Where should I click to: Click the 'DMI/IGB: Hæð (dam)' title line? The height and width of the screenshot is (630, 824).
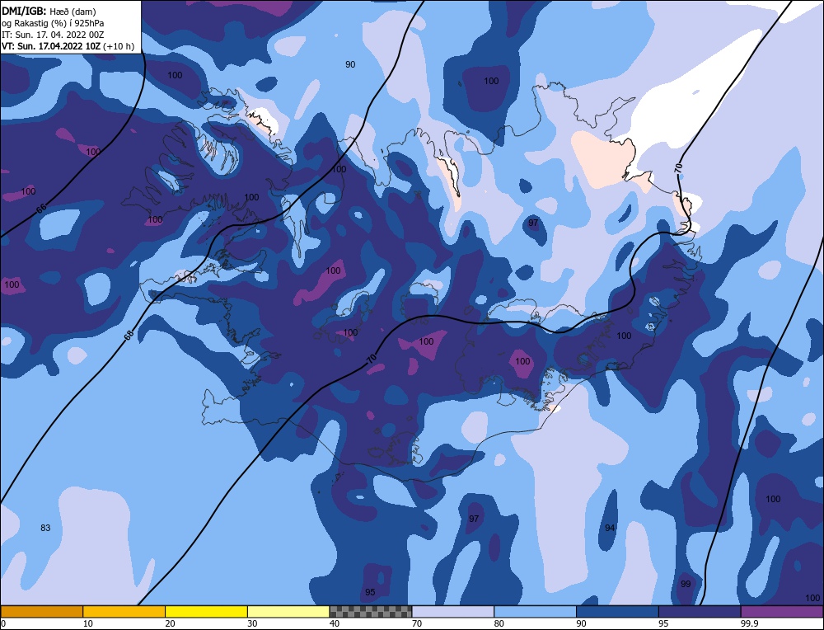tap(49, 11)
